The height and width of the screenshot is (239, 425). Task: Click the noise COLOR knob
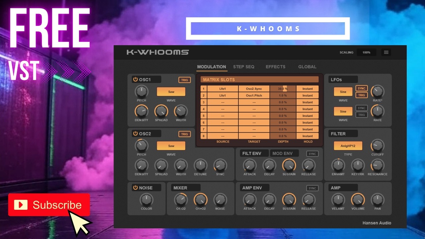[x=146, y=199]
